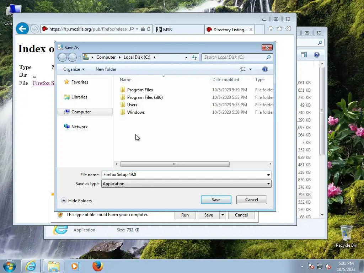Open the parent directory .. link
364x273 pixels.
pyautogui.click(x=34, y=76)
